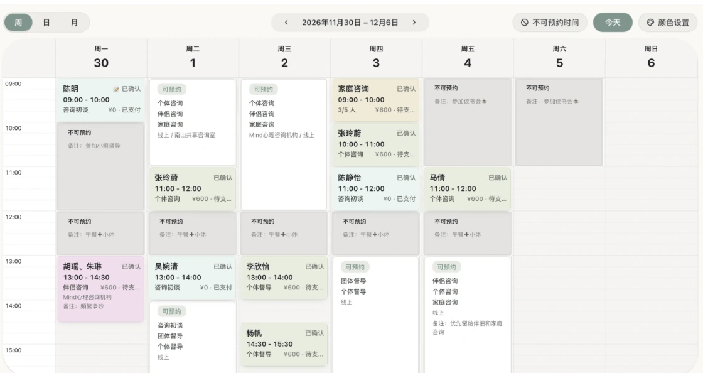Screen dimensions: 703x373
Task: Select Sunday 6 column header
Action: pos(651,57)
